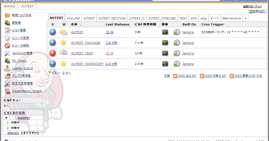Toggle the auto reload (自動リロード) link
Image resolution: width=269 pixels, height=141 pixels.
click(252, 6)
